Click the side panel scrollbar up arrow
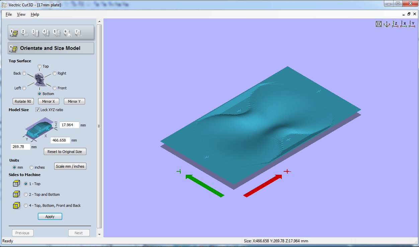The height and width of the screenshot is (247, 419). click(x=99, y=21)
